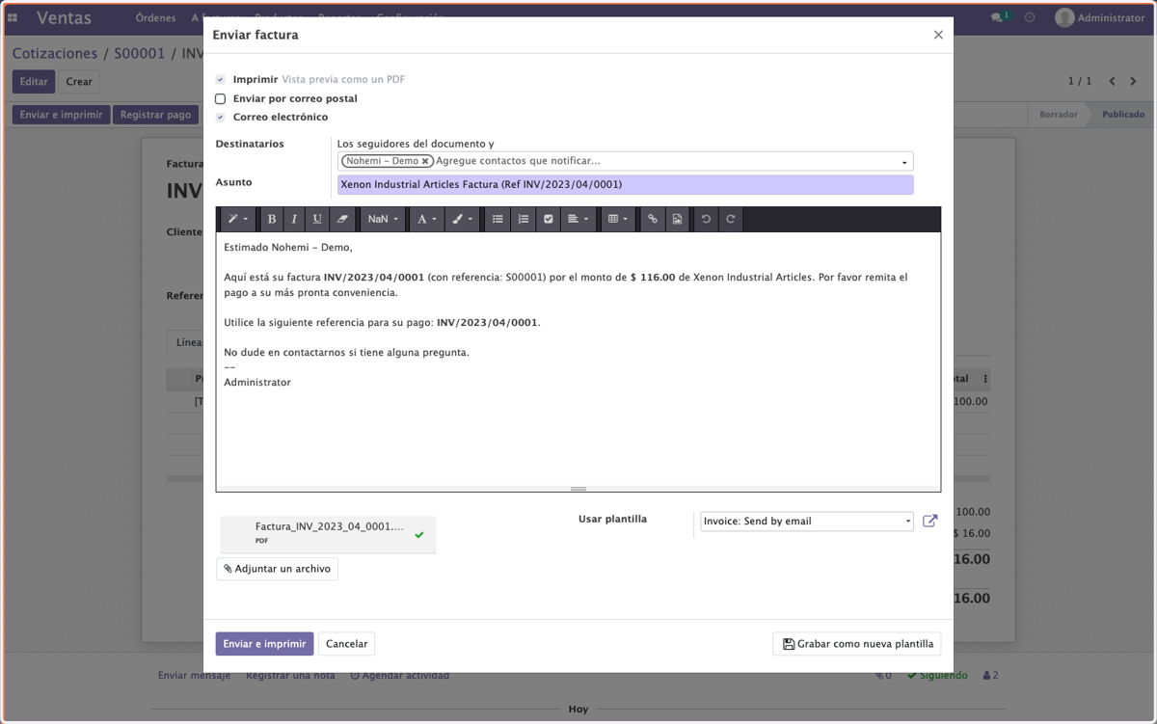This screenshot has height=724, width=1157.
Task: Open the paragraph alignment dropdown
Action: (578, 220)
